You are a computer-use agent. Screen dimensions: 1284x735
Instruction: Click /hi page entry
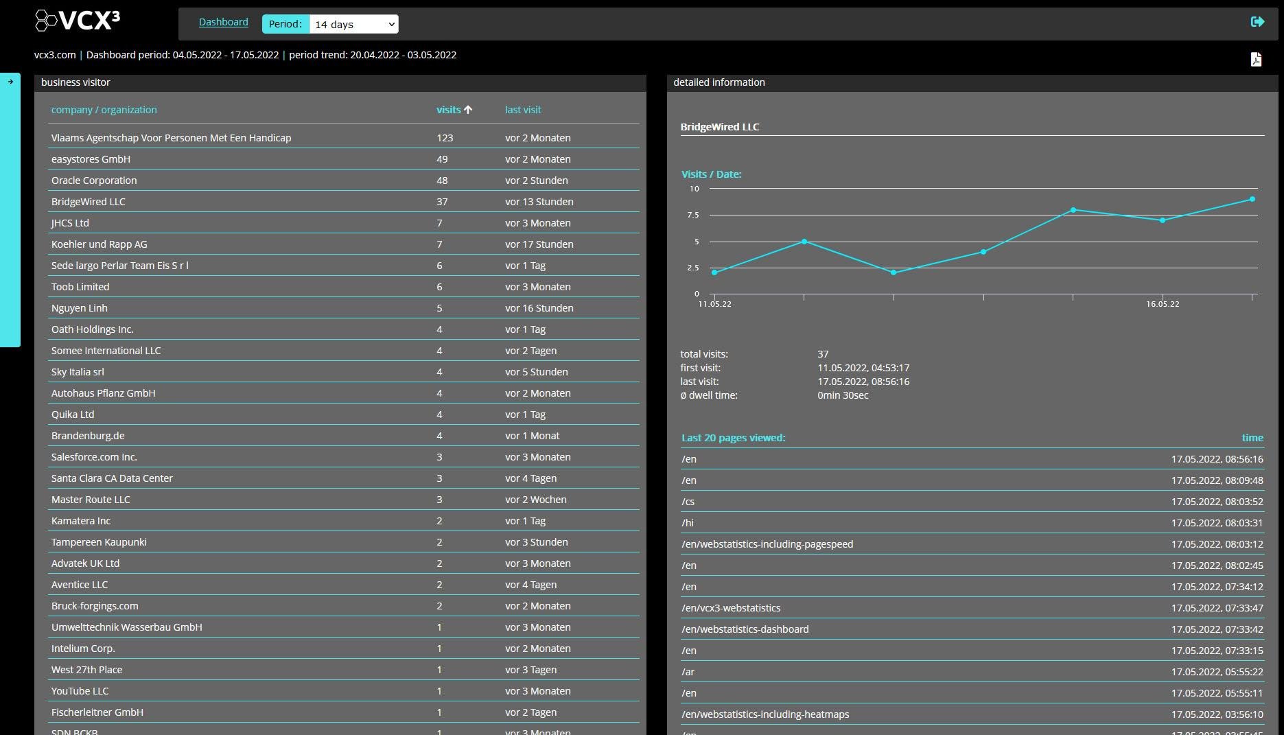click(972, 523)
